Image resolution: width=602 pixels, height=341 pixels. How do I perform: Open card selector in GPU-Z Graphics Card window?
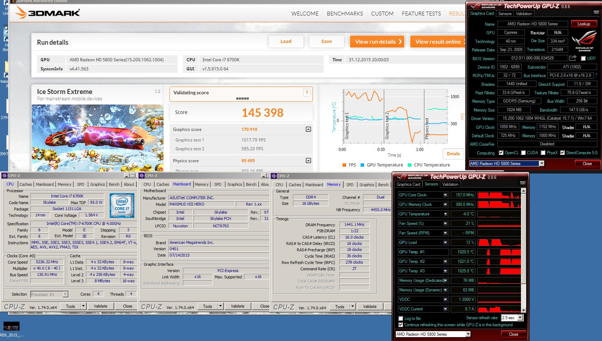[542, 163]
